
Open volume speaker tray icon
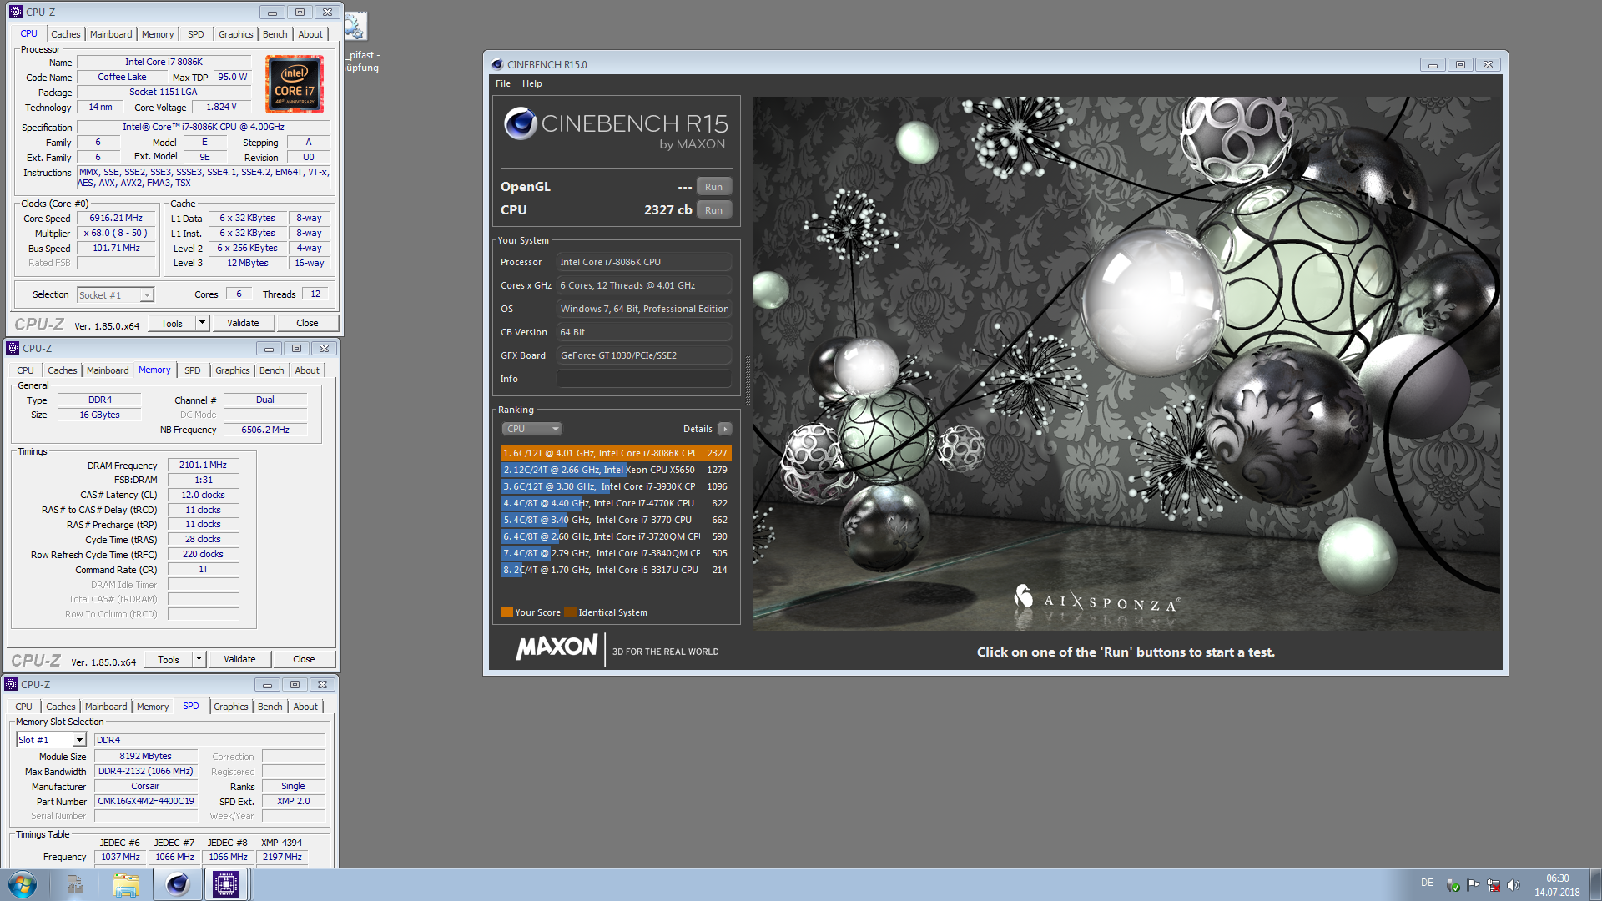point(1514,885)
